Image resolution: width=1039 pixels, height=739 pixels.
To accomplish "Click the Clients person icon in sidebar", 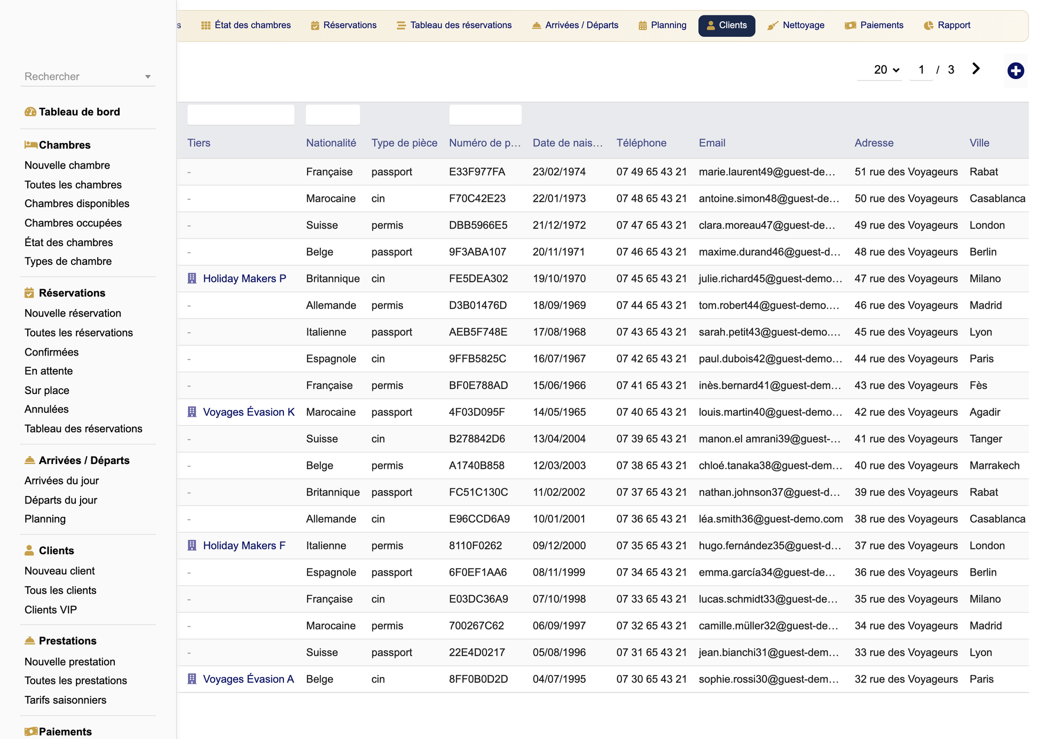I will [29, 550].
